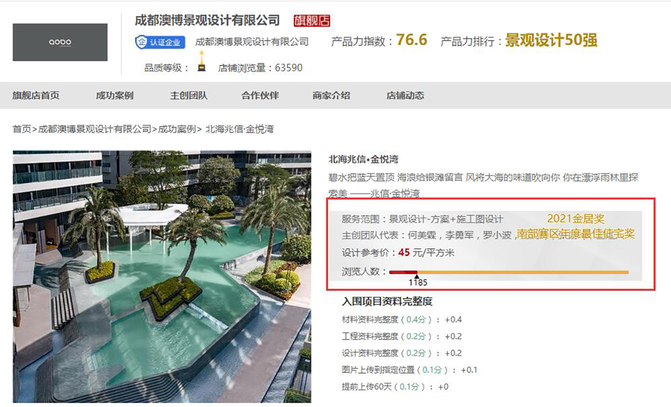Click the 浏览人数 progress bar
Screen dimensions: 671x407
(x=509, y=272)
